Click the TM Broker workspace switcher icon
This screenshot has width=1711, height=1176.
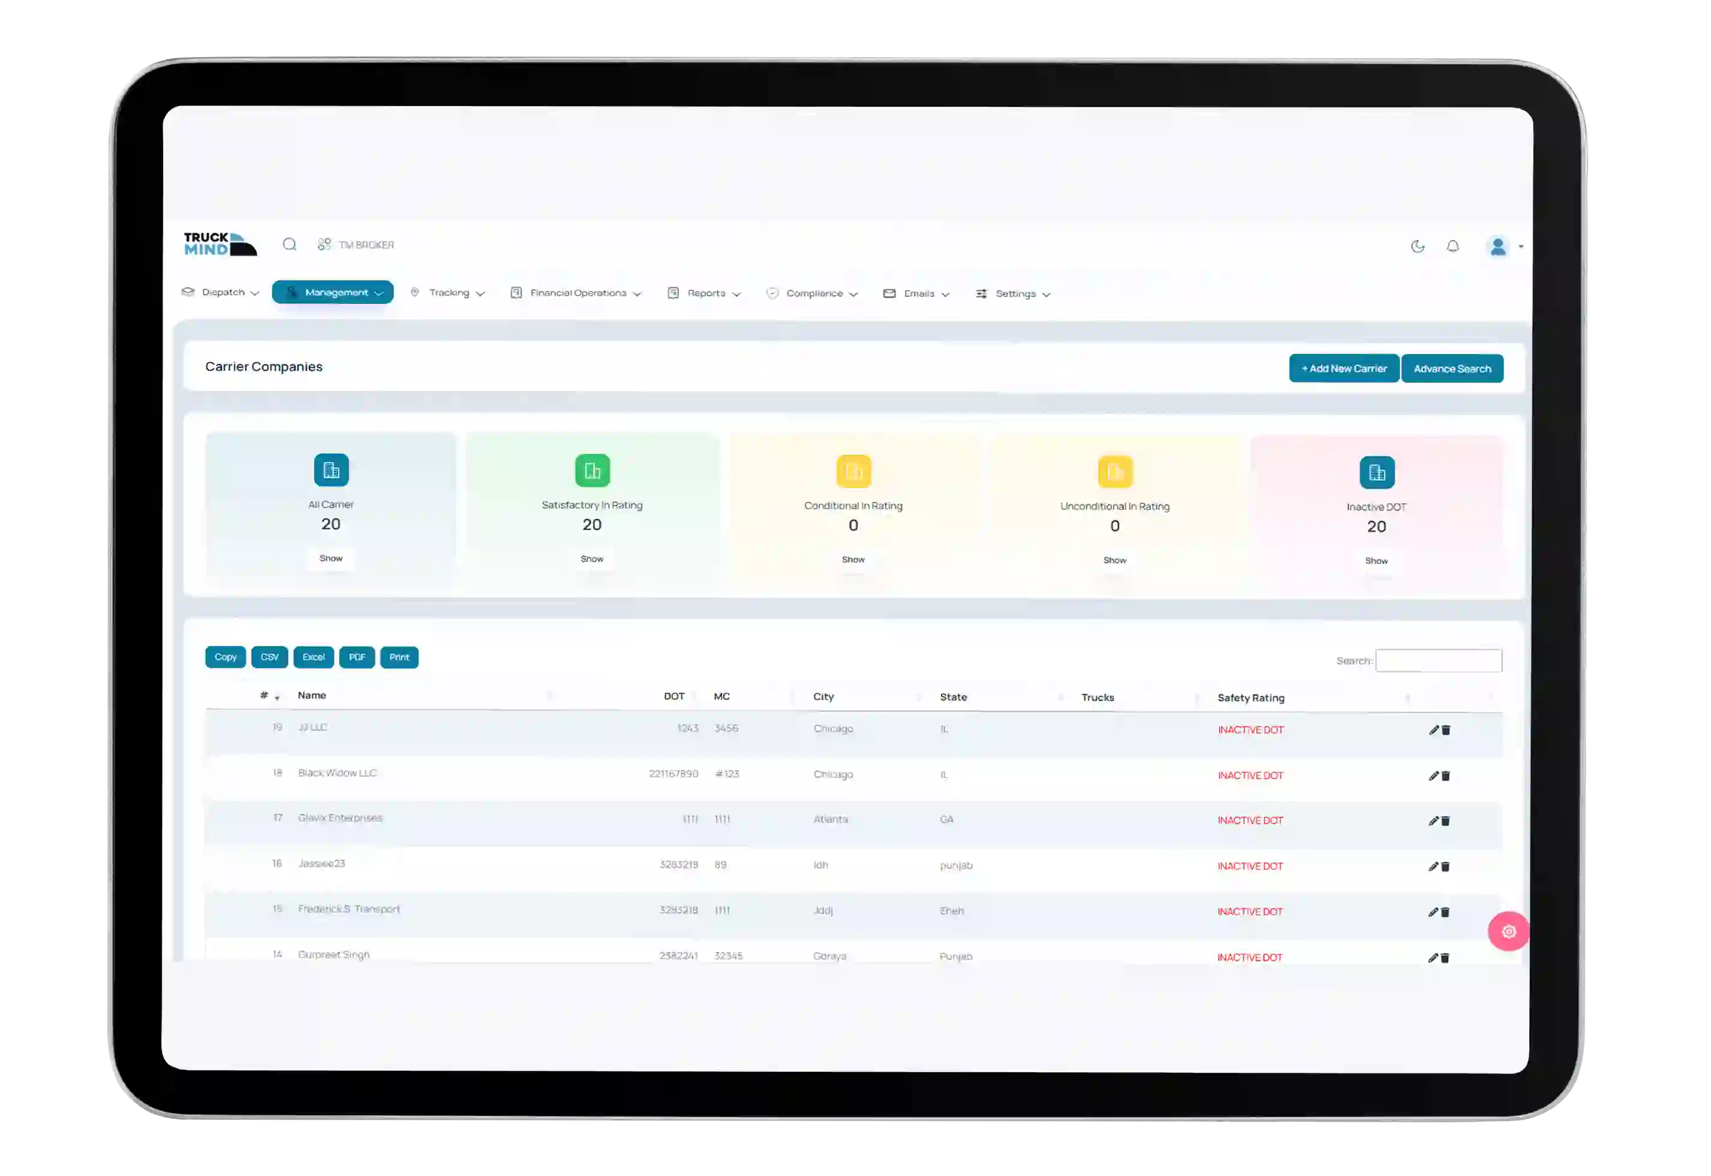(x=324, y=243)
